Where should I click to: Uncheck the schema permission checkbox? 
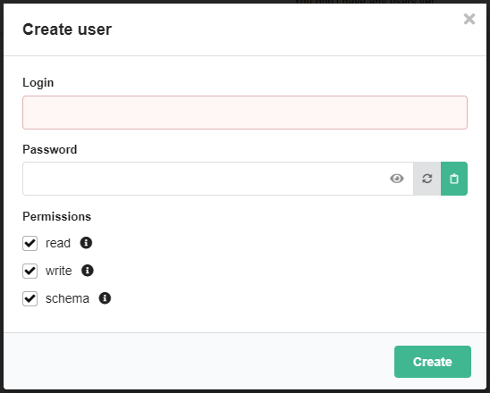pos(30,298)
